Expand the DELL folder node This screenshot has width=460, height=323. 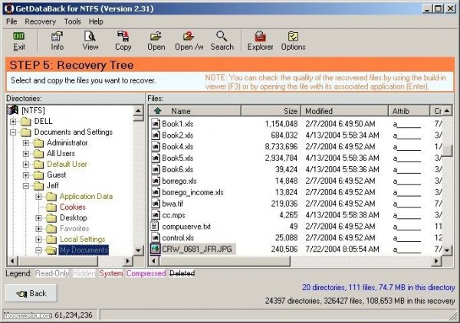point(15,122)
